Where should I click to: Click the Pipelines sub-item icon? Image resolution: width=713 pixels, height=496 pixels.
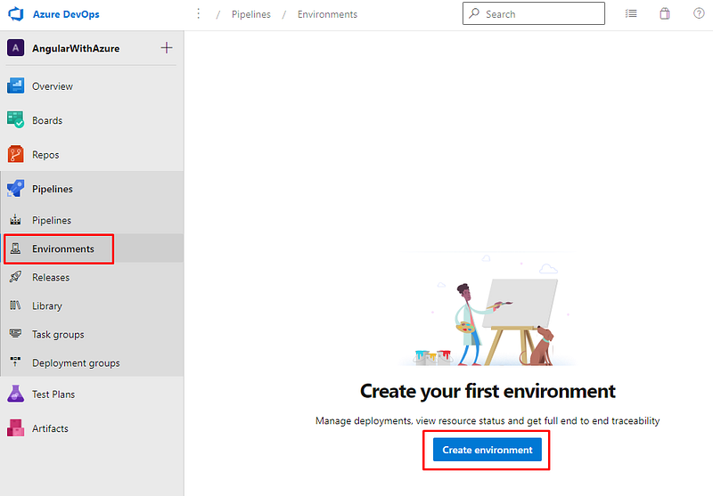pos(15,220)
